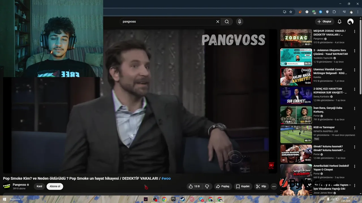Open YouTube notifications bell
Viewport: 362px width, 203px height.
340,22
